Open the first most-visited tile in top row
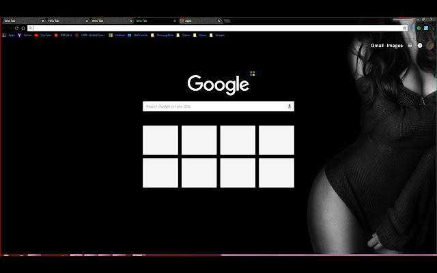Viewport: 437px width, 273px height. pyautogui.click(x=160, y=140)
